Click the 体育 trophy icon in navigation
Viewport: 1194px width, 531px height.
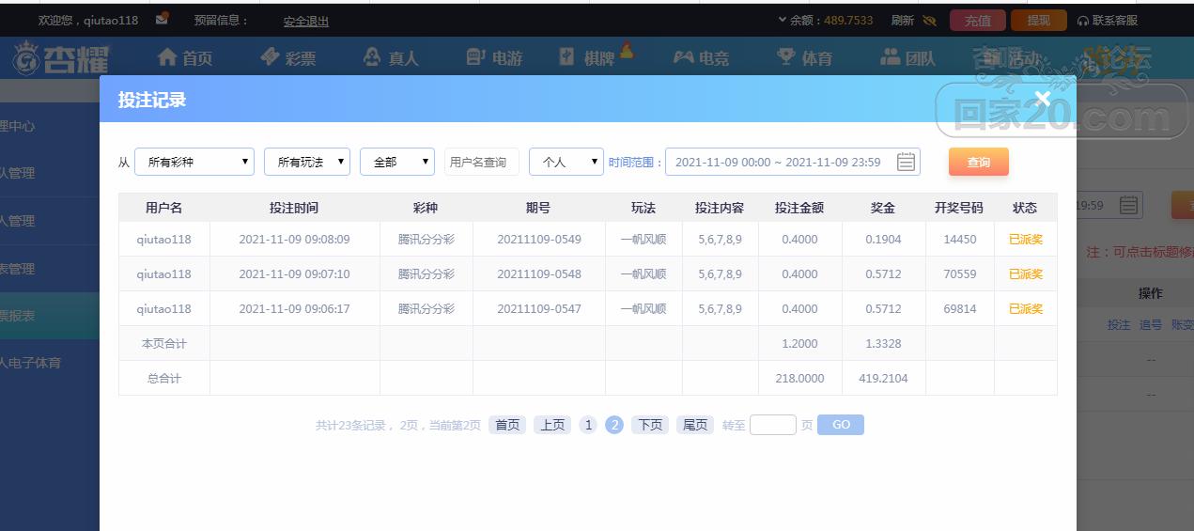click(785, 57)
